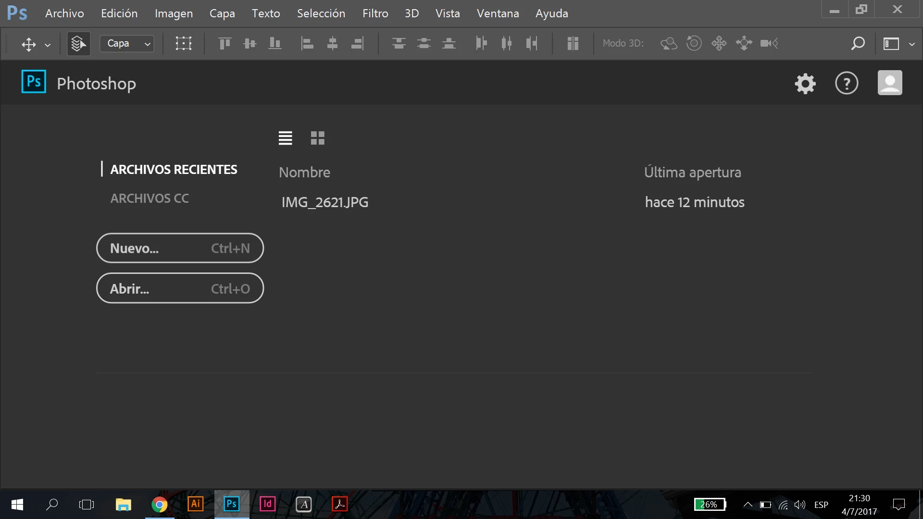The height and width of the screenshot is (519, 923).
Task: Open start screen settings gear
Action: coord(805,84)
